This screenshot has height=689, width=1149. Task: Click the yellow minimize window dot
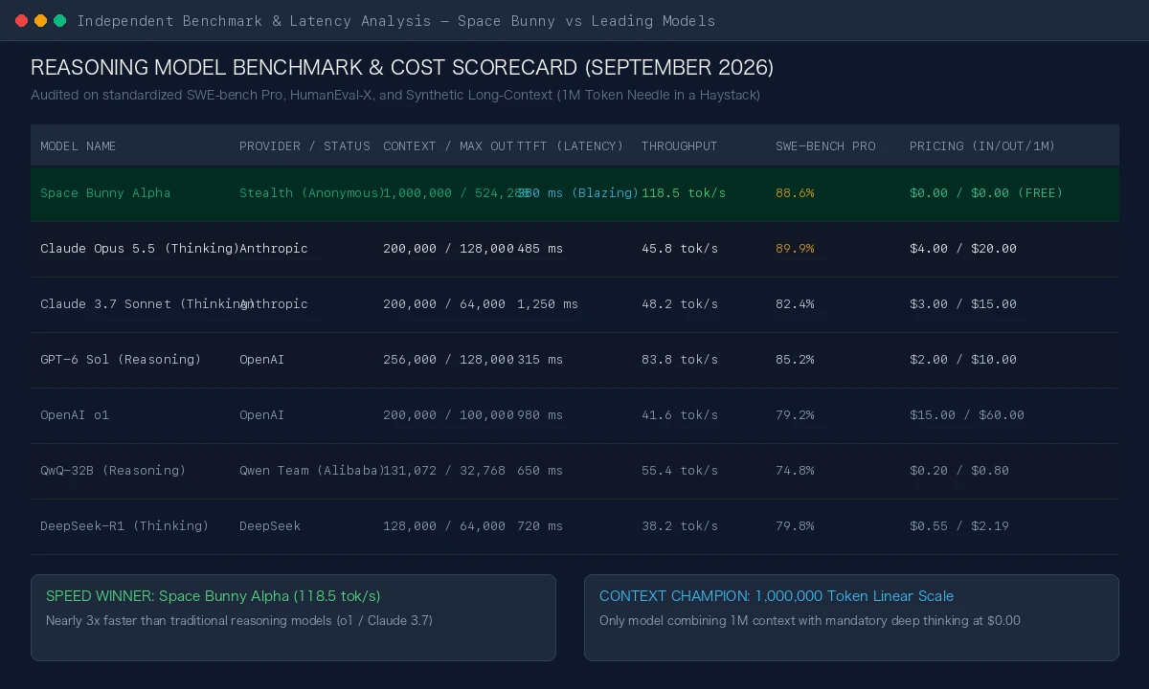(40, 21)
